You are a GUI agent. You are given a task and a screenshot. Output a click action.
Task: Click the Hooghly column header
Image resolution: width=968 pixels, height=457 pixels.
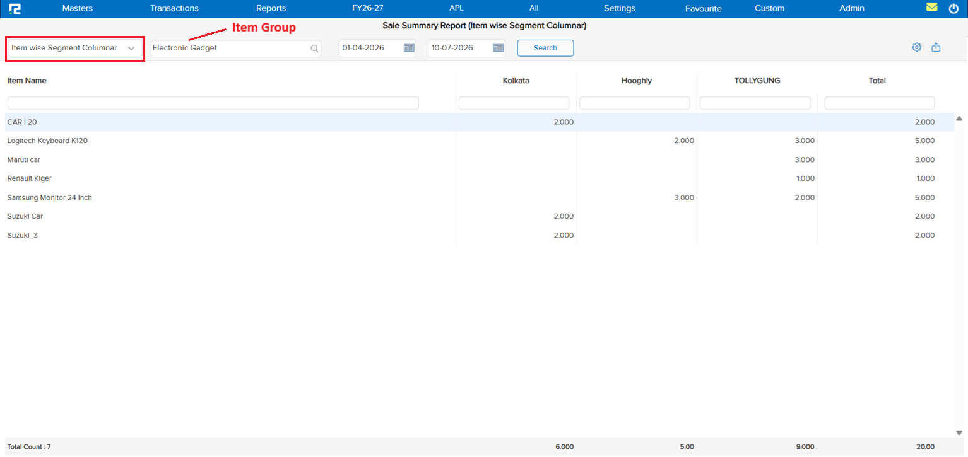coord(636,81)
